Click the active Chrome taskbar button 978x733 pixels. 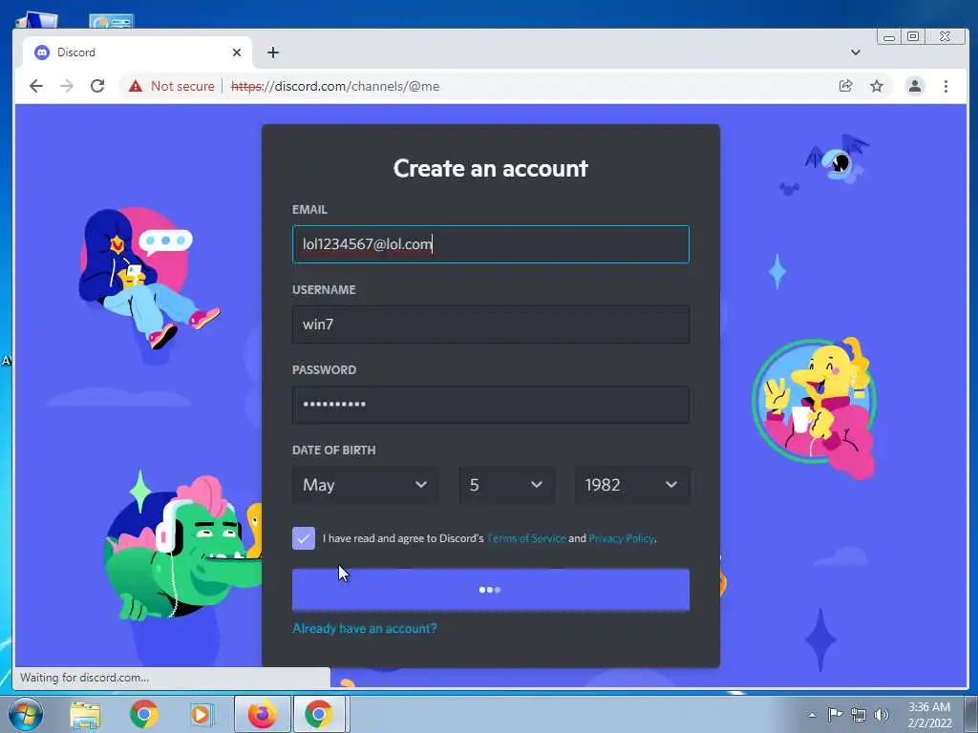pos(319,714)
